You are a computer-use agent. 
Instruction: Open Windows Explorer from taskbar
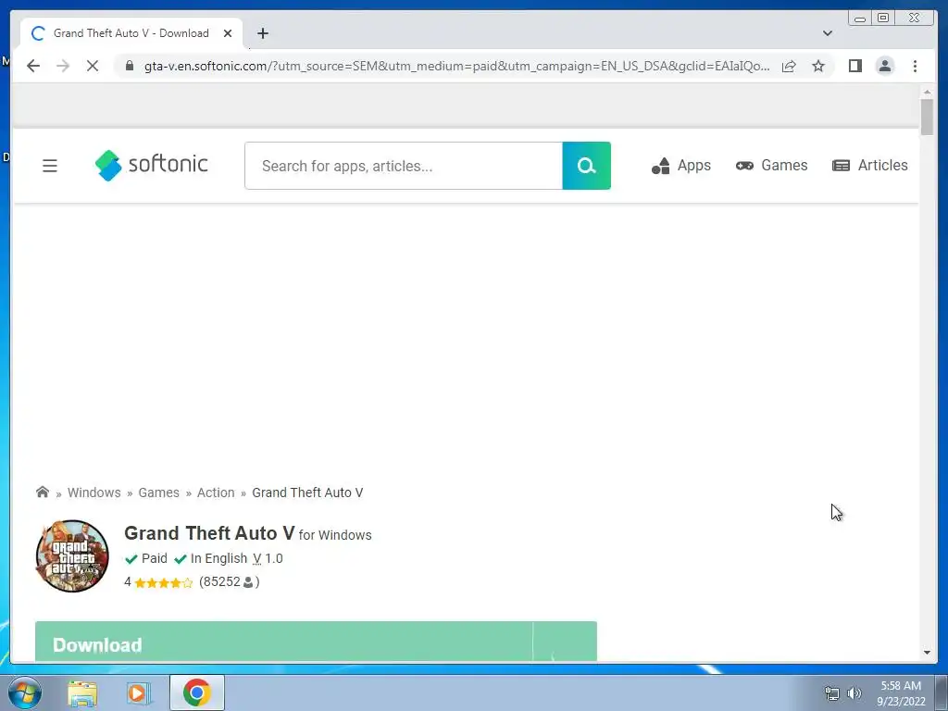tap(82, 693)
